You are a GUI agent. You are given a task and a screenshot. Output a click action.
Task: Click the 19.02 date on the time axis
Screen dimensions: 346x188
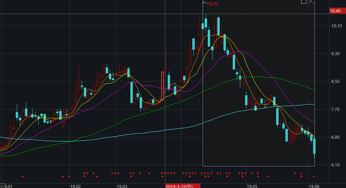[75, 186]
